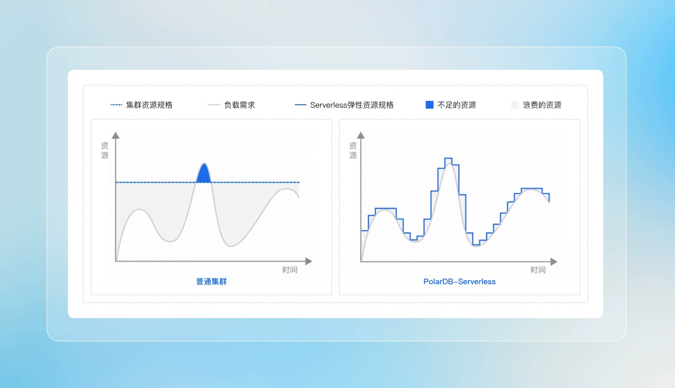Screen dimensions: 675x388
Task: Select the solid blue line sample beside Serverless弹性资源规格
Action: [x=301, y=105]
